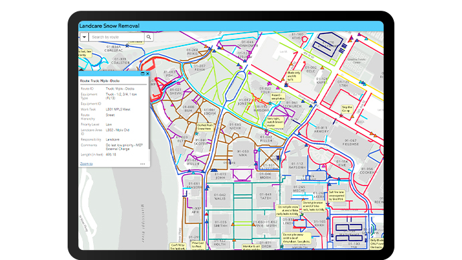Open the 'Plow East to West' note
This screenshot has height=260, width=462.
click(x=198, y=245)
